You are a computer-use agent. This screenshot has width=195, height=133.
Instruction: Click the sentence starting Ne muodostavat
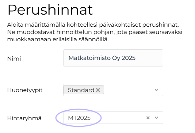coord(95,32)
